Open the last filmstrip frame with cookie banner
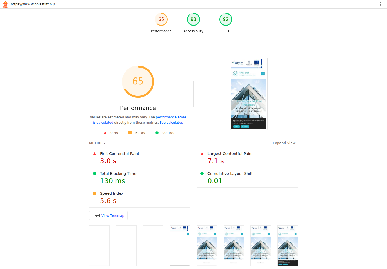 click(288, 246)
